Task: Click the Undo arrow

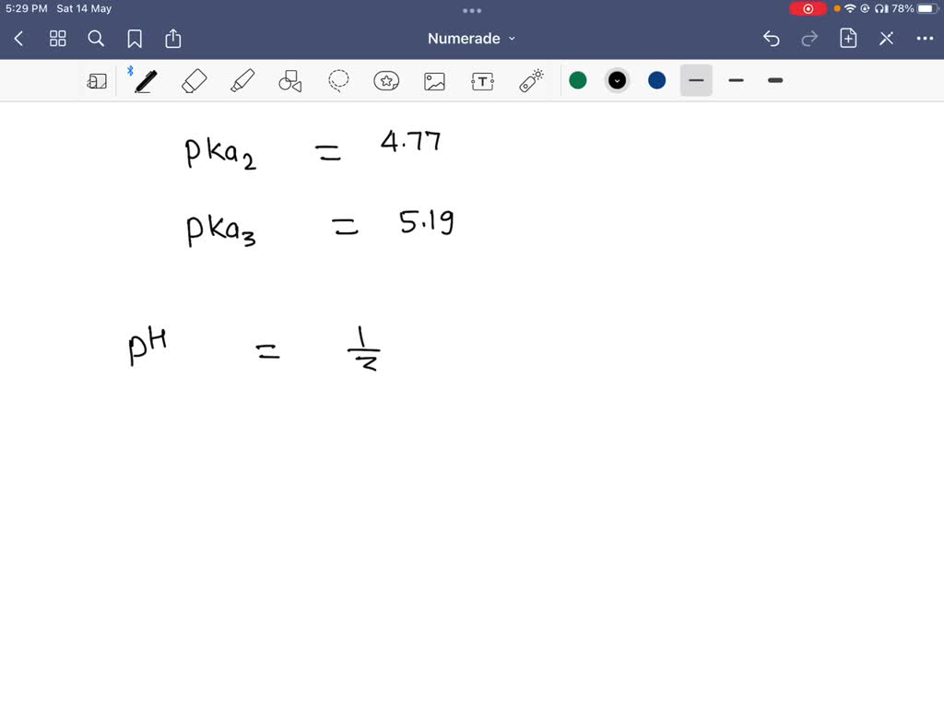Action: [x=772, y=39]
